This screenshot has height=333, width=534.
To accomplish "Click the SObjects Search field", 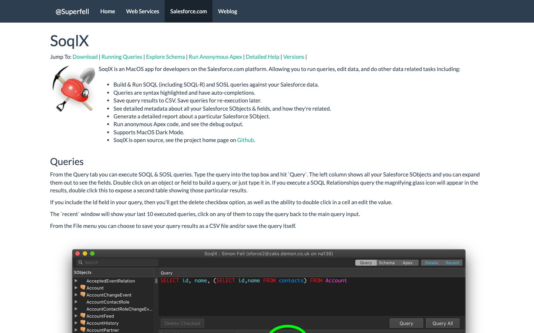I will click(x=117, y=262).
